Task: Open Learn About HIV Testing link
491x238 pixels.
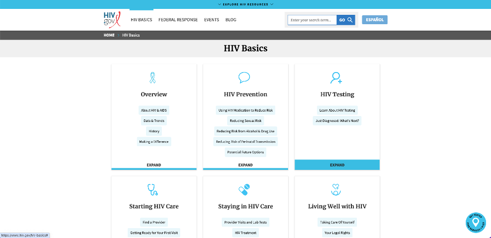Action: 337,110
